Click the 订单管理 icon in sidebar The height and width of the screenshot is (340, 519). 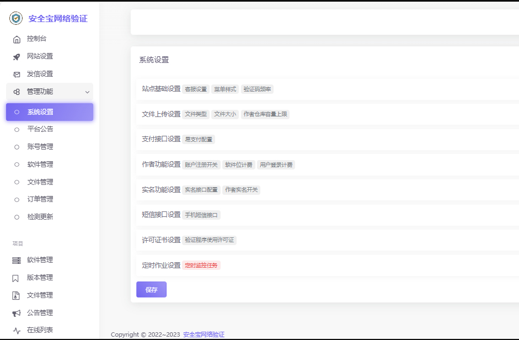coord(17,199)
